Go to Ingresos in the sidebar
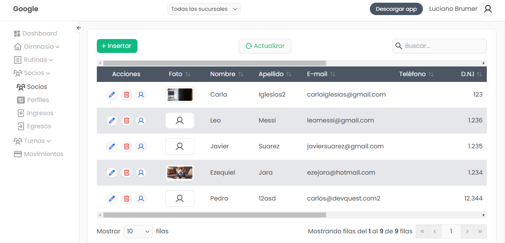The height and width of the screenshot is (243, 505). 40,113
